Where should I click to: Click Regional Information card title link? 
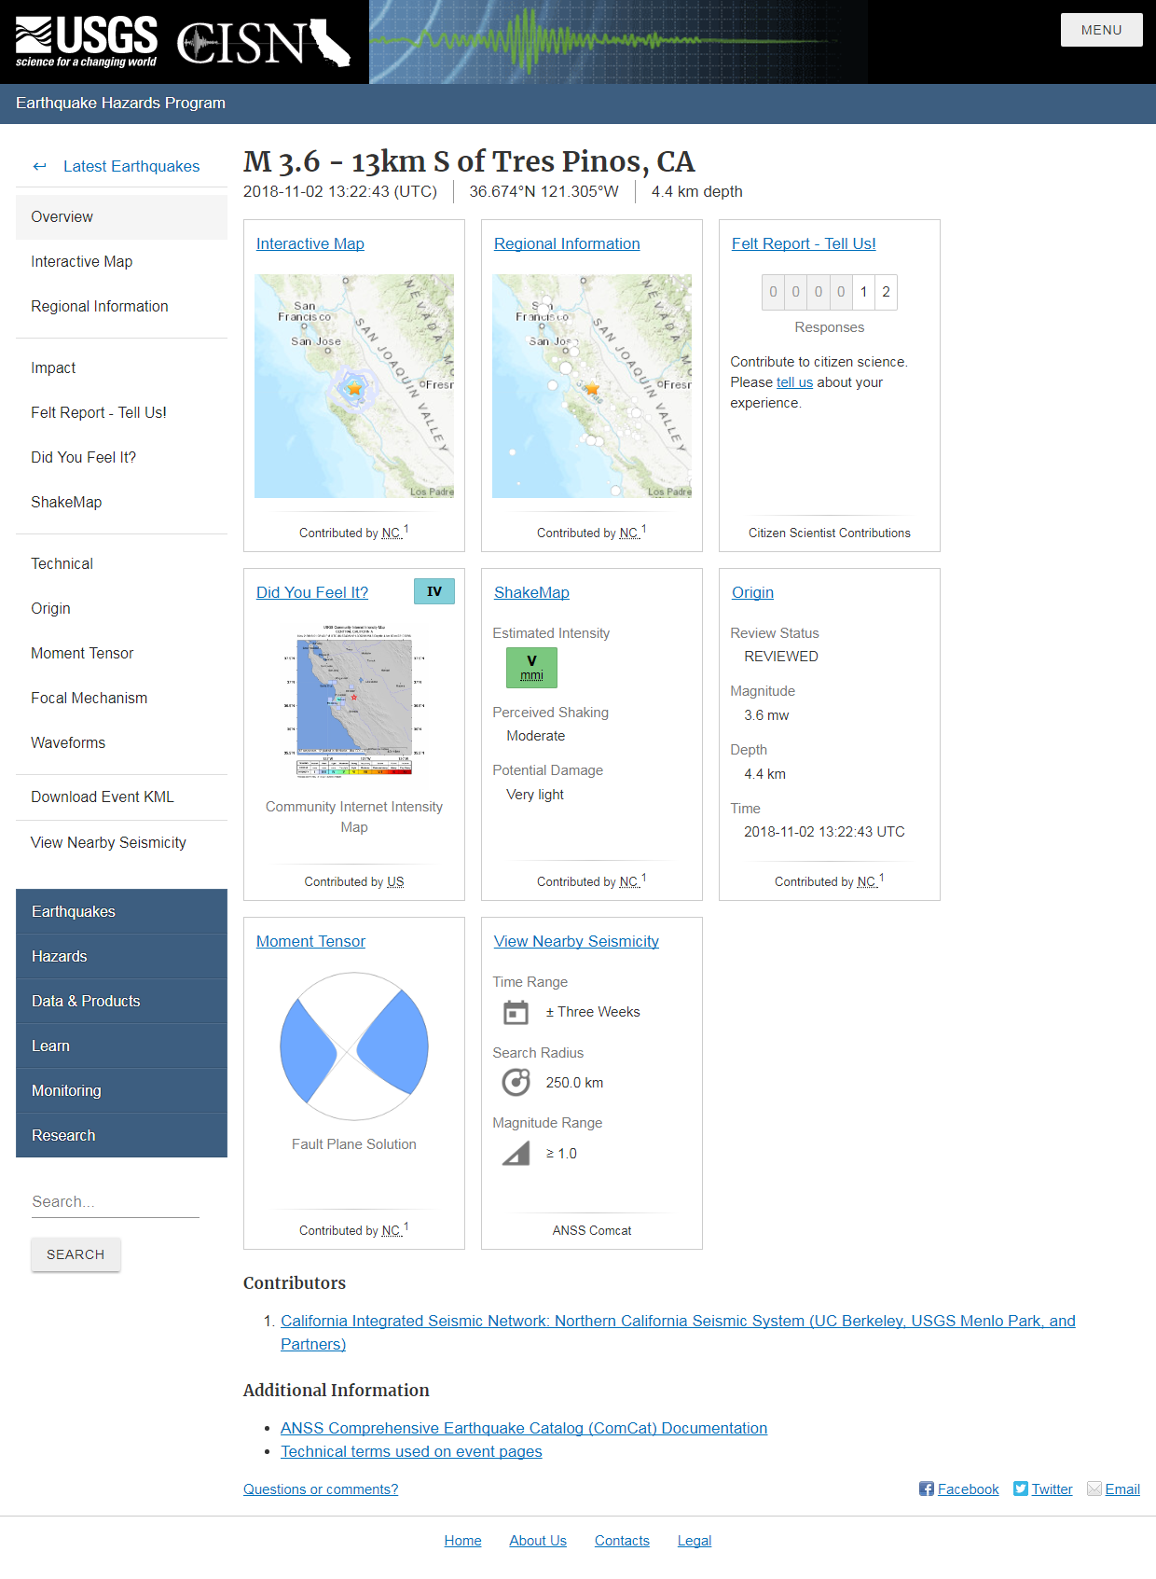coord(567,243)
